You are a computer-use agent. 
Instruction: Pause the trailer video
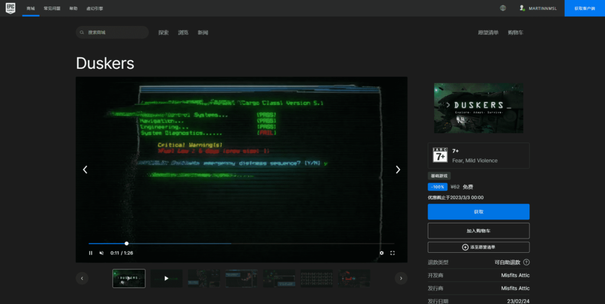90,253
